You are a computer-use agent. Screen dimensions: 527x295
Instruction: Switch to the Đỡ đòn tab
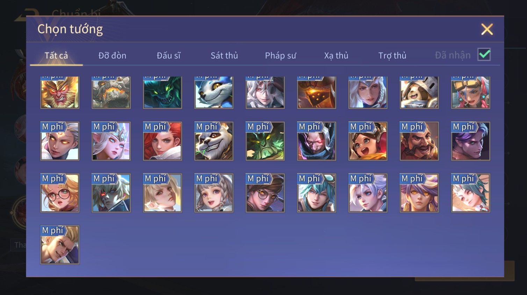pyautogui.click(x=112, y=55)
